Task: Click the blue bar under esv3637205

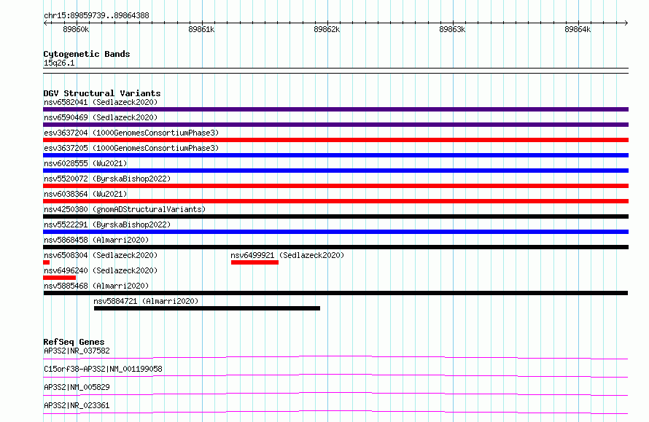Action: point(335,155)
